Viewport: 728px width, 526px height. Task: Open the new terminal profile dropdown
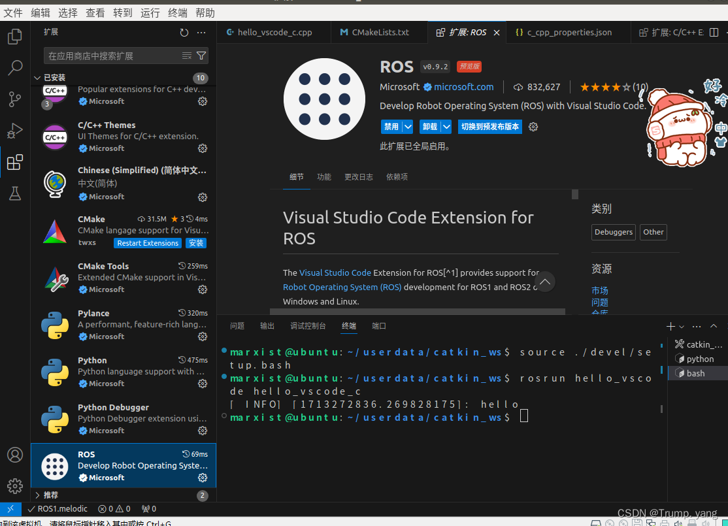[682, 327]
